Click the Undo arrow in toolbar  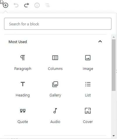16,5
